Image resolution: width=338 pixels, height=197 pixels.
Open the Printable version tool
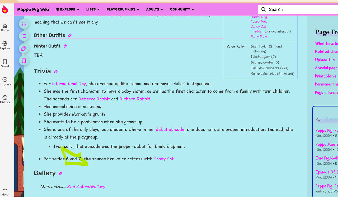point(326,76)
